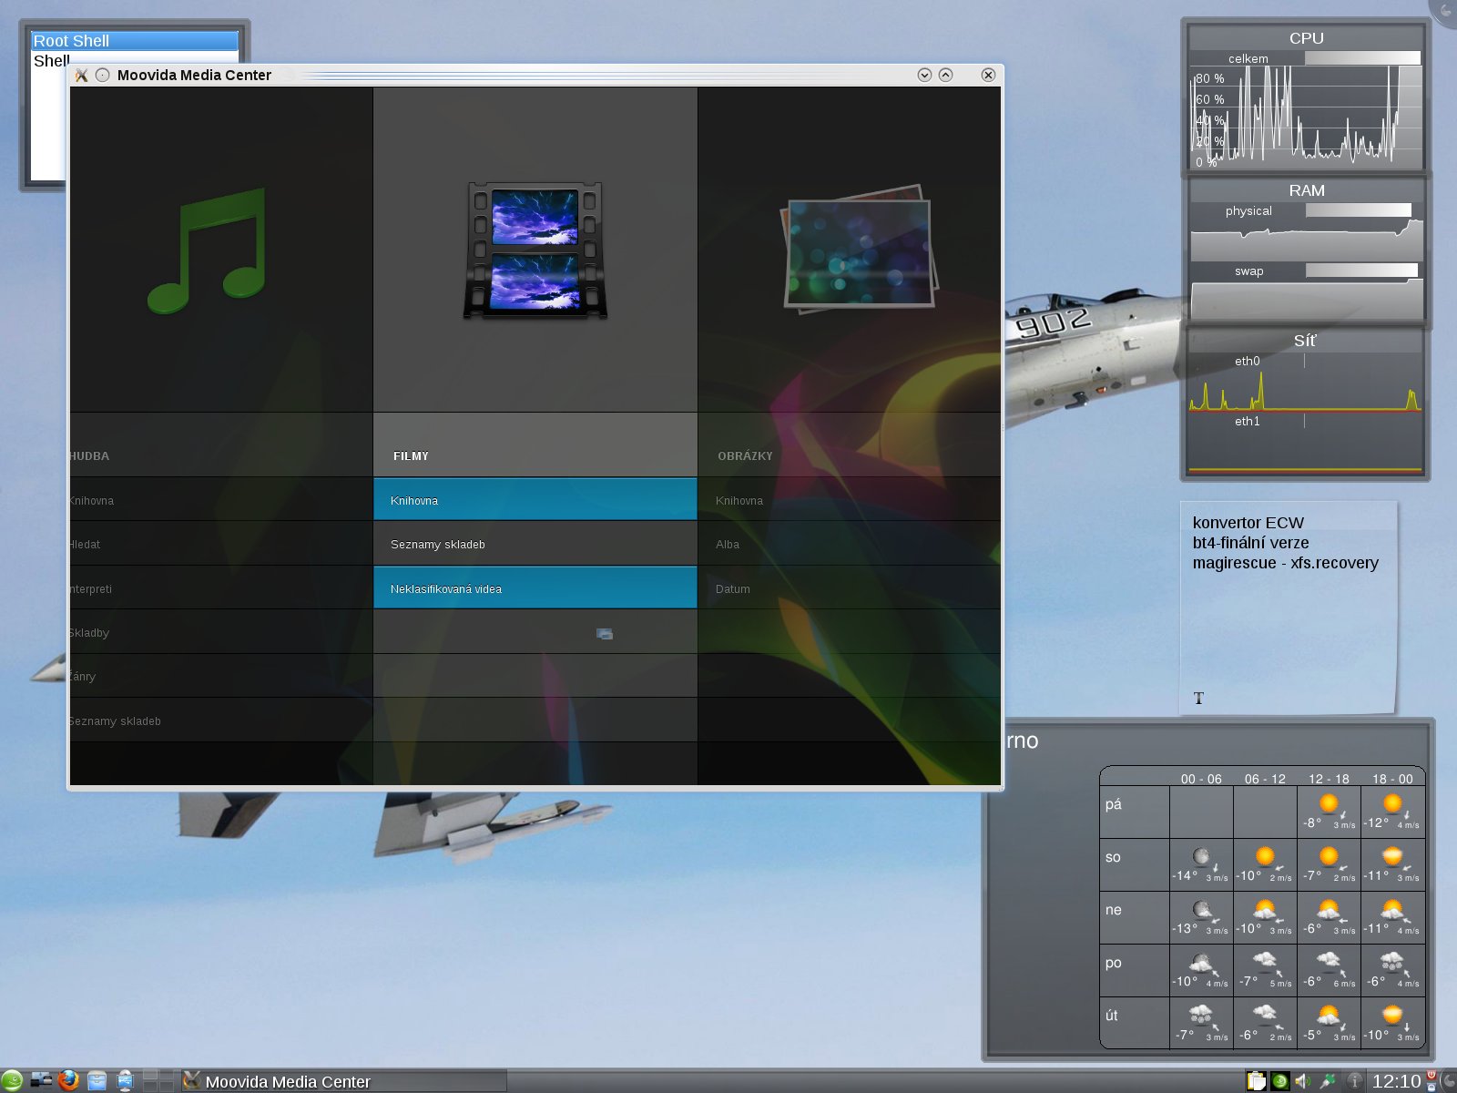1457x1093 pixels.
Task: Open Datum under OBRÁZKY
Action: click(x=849, y=588)
